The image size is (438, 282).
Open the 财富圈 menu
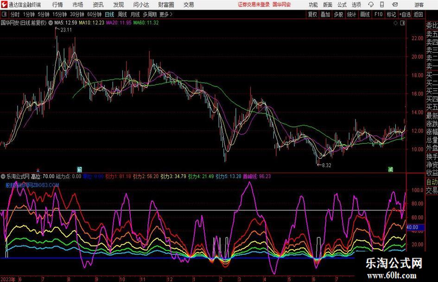click(x=166, y=5)
